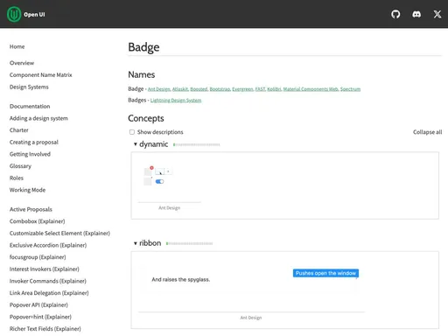Image resolution: width=448 pixels, height=336 pixels.
Task: Follow the KoliBri link
Action: (274, 89)
